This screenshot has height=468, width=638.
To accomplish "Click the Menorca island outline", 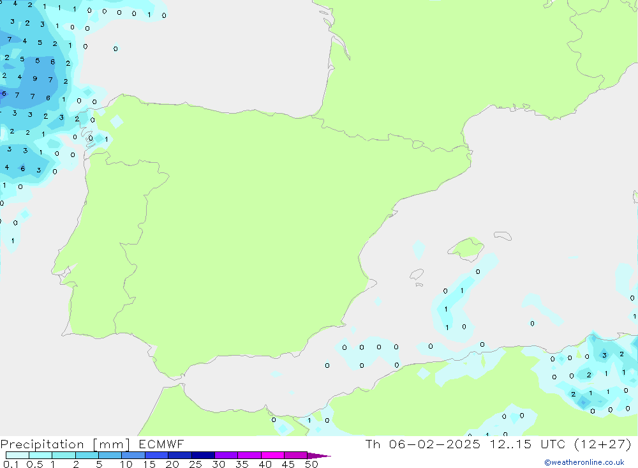I will pyautogui.click(x=503, y=236).
